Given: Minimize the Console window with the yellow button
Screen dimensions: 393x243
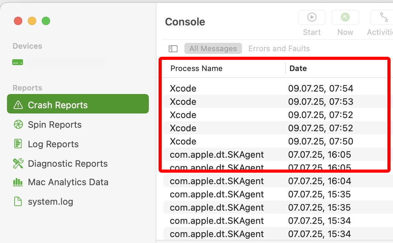Looking at the screenshot, I should [32, 21].
